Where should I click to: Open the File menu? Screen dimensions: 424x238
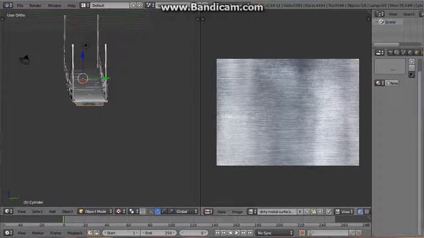pyautogui.click(x=20, y=6)
